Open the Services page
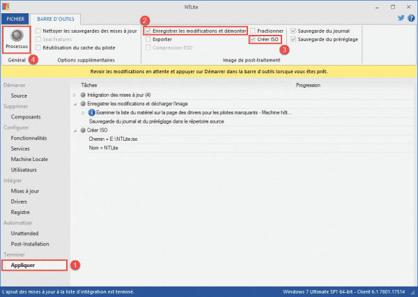 point(20,148)
